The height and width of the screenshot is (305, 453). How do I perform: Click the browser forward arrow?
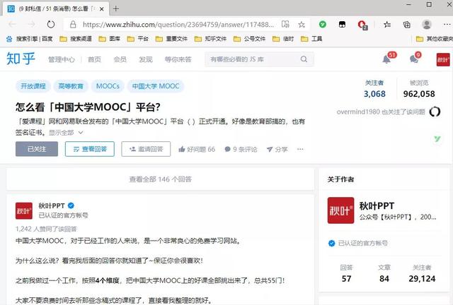point(31,24)
